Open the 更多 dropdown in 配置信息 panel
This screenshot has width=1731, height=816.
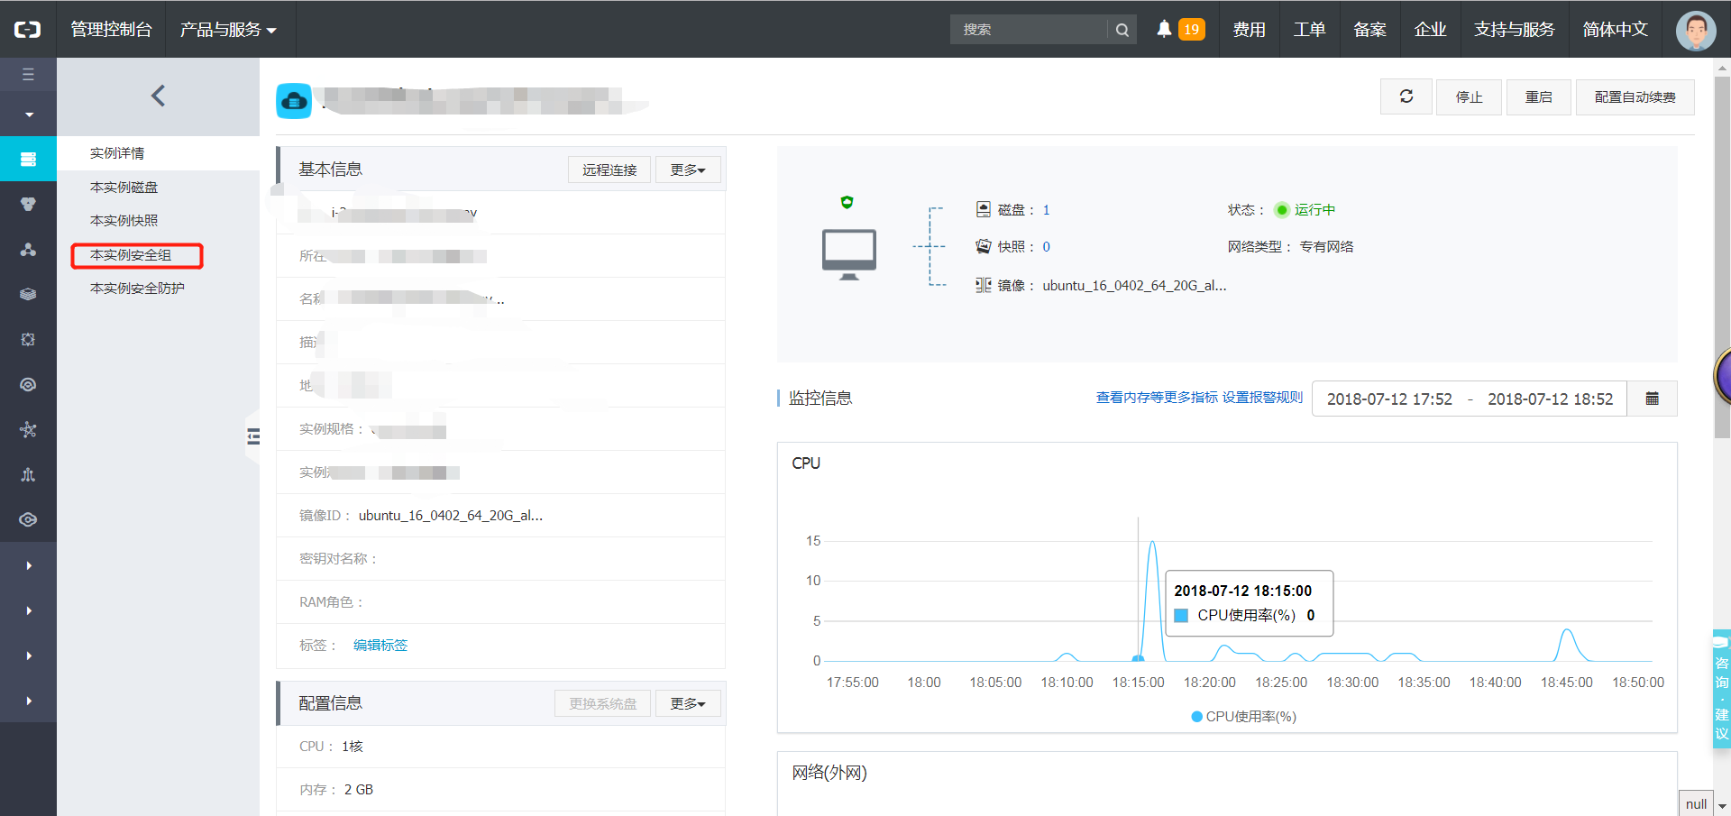[687, 702]
